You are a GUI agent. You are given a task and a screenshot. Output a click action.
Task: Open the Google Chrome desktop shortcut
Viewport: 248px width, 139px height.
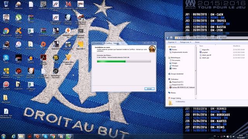tap(6, 32)
